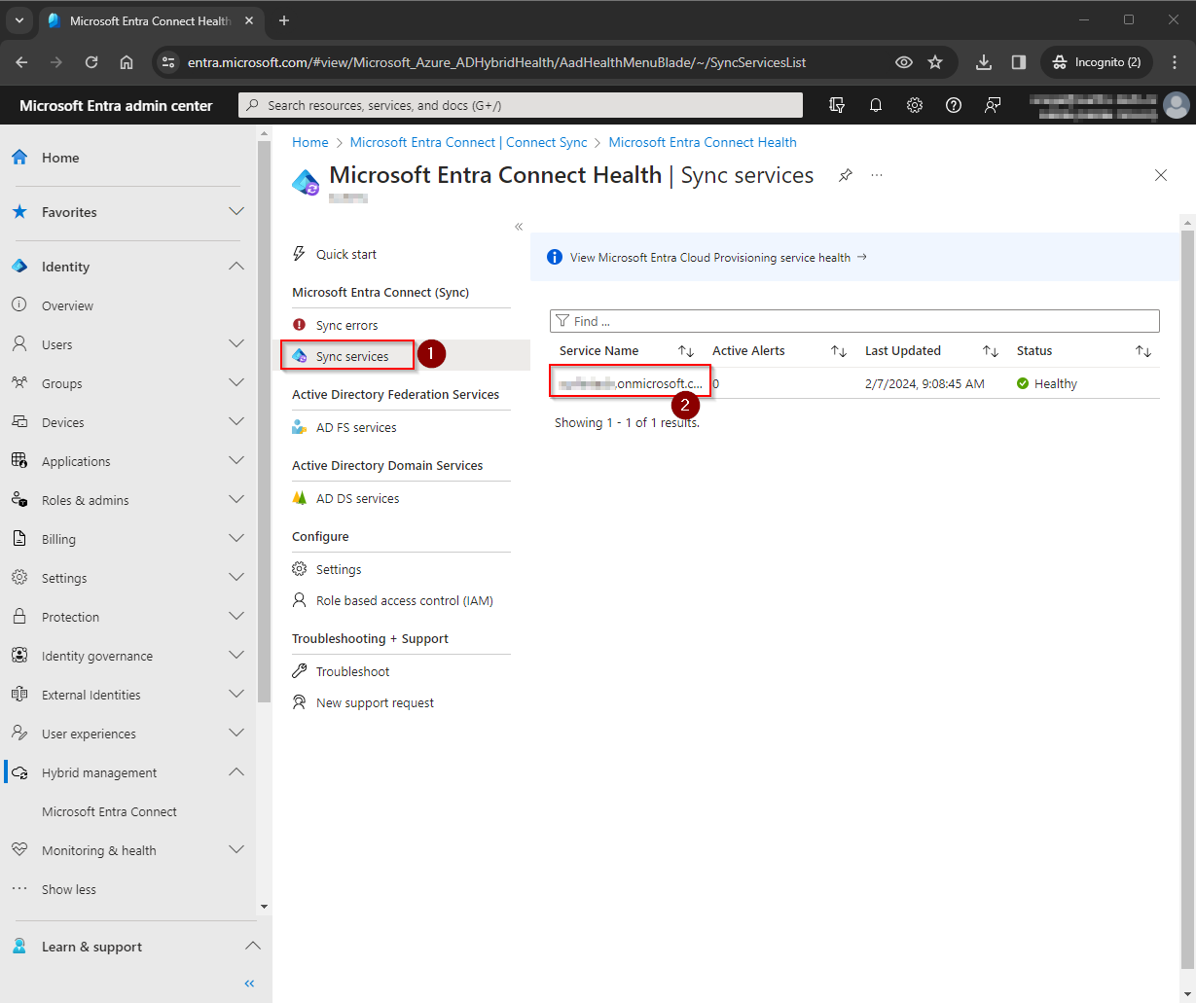The image size is (1196, 1003).
Task: Expand the sidebar Settings menu
Action: [x=236, y=577]
